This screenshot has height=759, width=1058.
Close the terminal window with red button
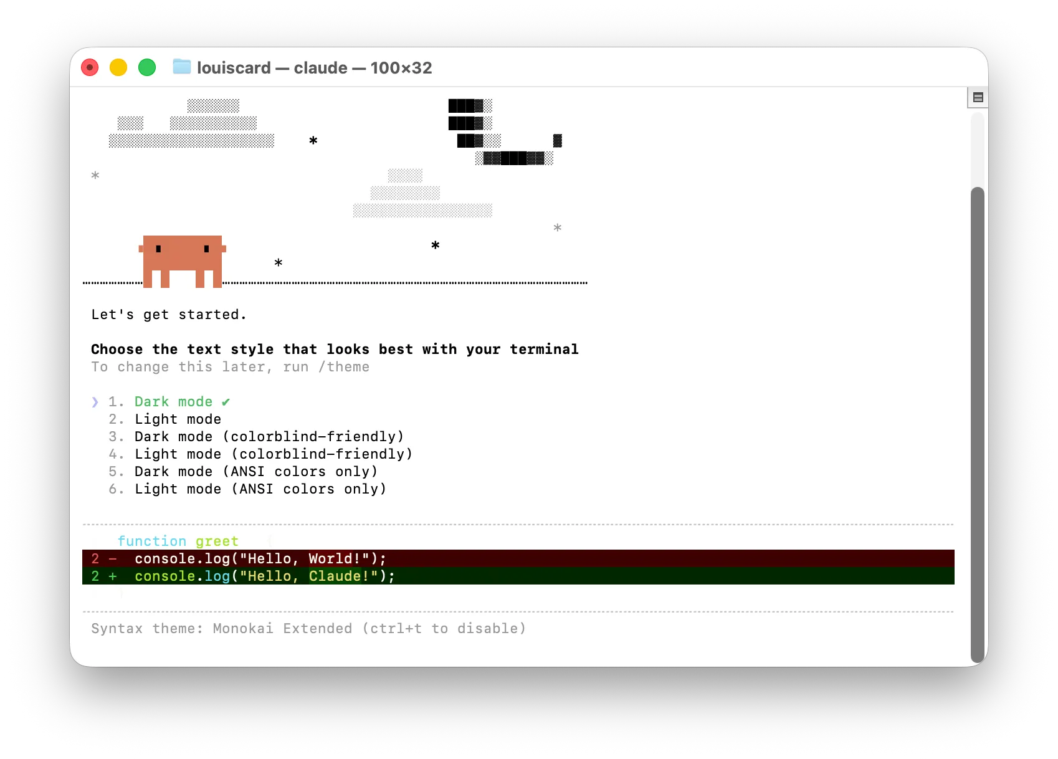coord(90,67)
